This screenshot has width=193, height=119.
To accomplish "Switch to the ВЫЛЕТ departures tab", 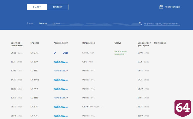I will click(x=37, y=7).
